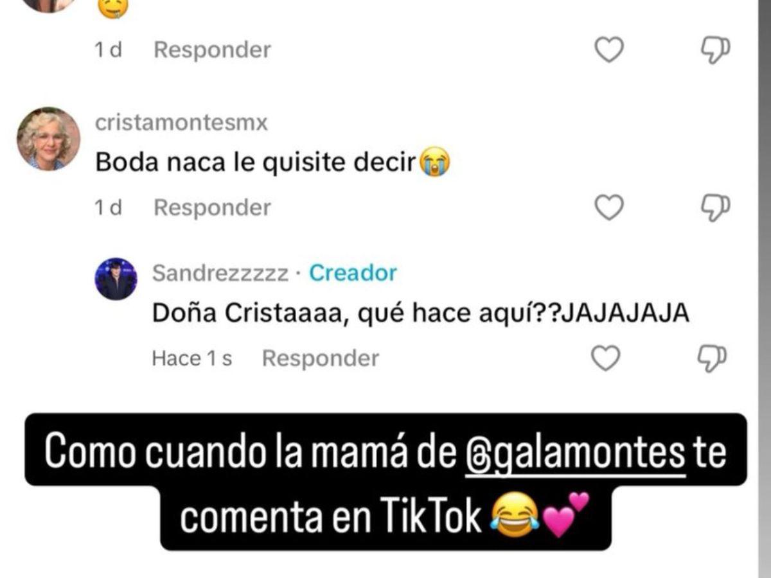771x578 pixels.
Task: Click Responder under Sandrezzzzz's reply
Action: click(321, 358)
